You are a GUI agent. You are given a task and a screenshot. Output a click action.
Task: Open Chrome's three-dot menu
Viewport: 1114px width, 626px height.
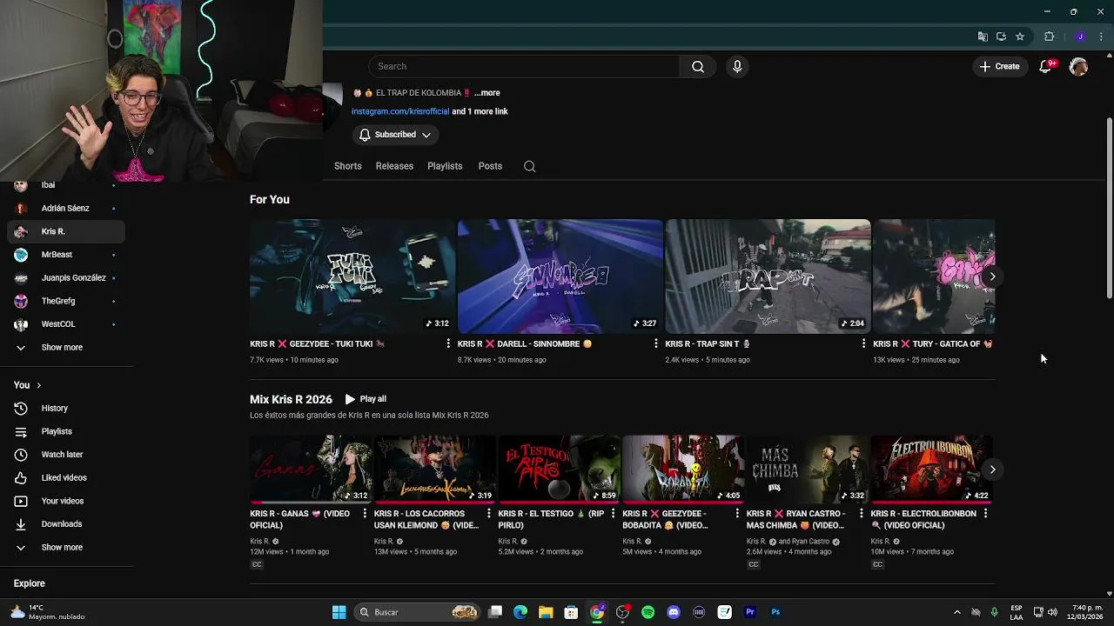tap(1101, 37)
